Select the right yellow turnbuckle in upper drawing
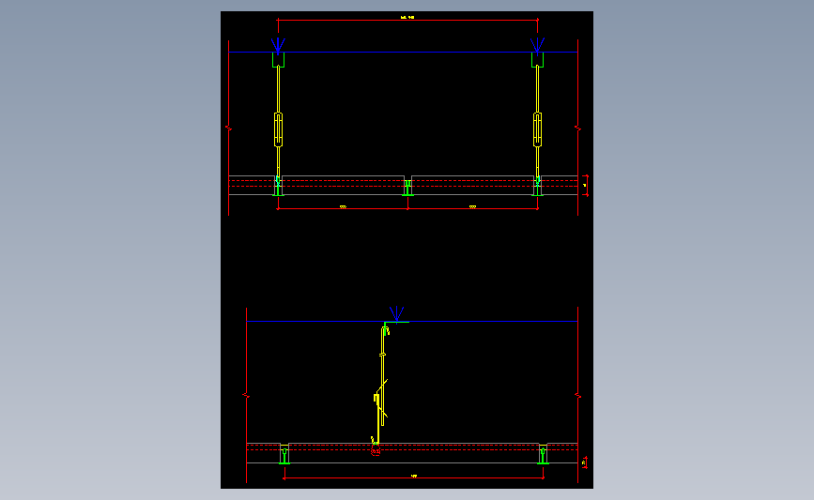The height and width of the screenshot is (500, 814). coord(537,129)
